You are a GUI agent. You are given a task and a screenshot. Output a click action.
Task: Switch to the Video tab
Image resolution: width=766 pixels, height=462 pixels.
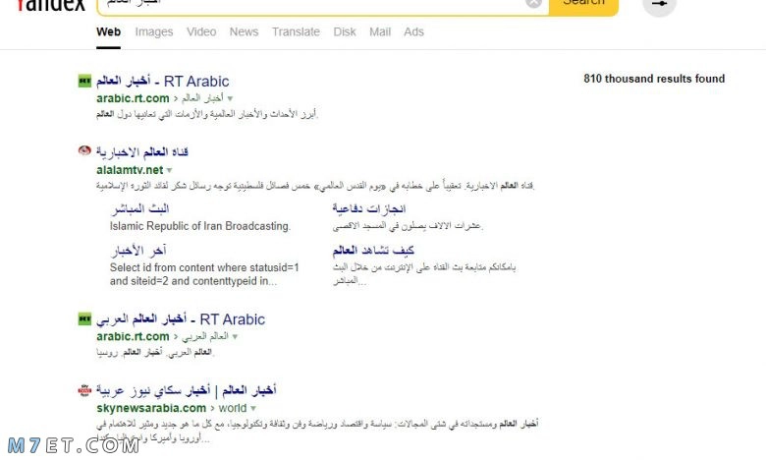(201, 31)
